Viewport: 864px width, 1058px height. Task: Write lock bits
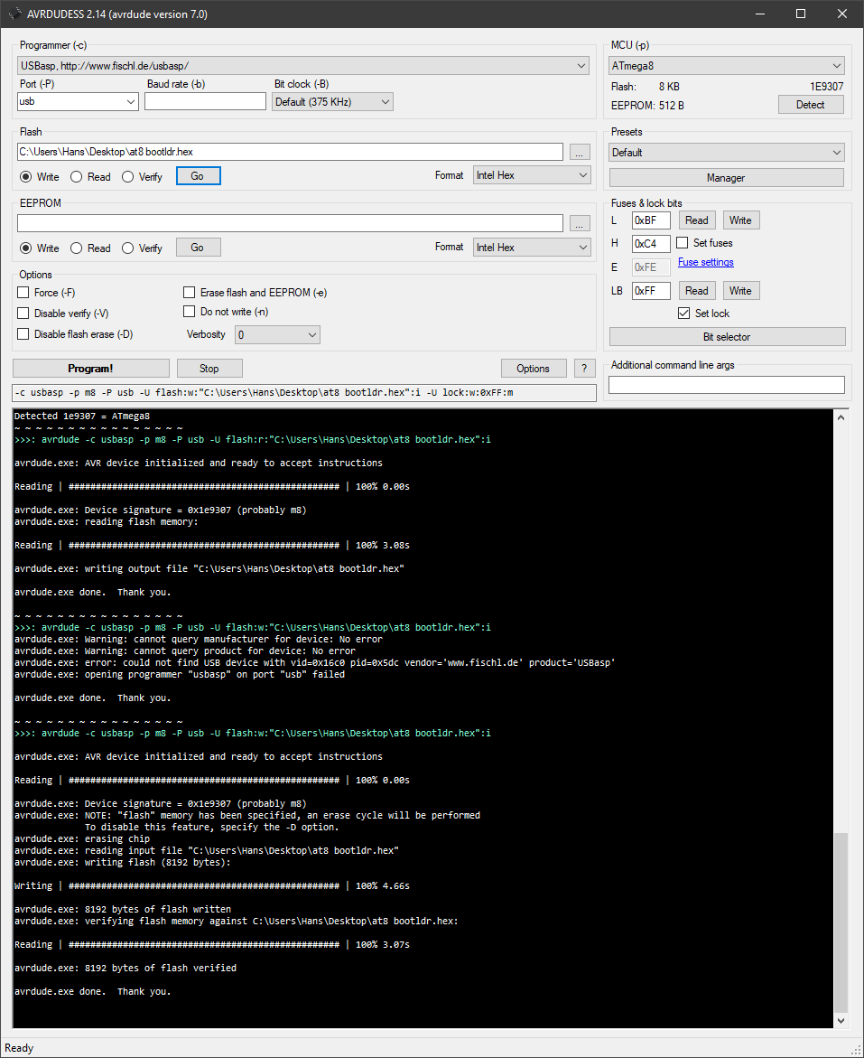(x=740, y=291)
